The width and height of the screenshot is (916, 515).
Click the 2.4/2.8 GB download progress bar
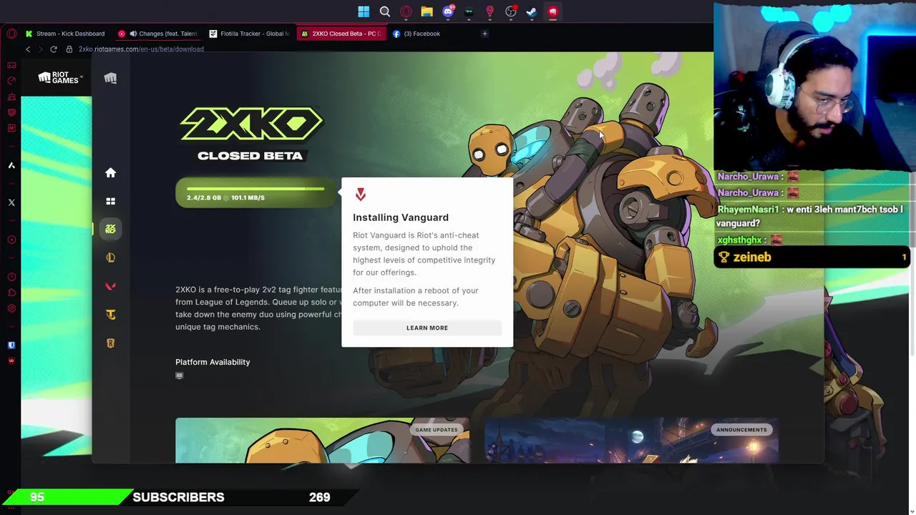pyautogui.click(x=255, y=193)
